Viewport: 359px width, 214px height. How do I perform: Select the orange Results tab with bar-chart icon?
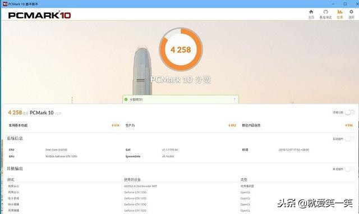coord(340,14)
